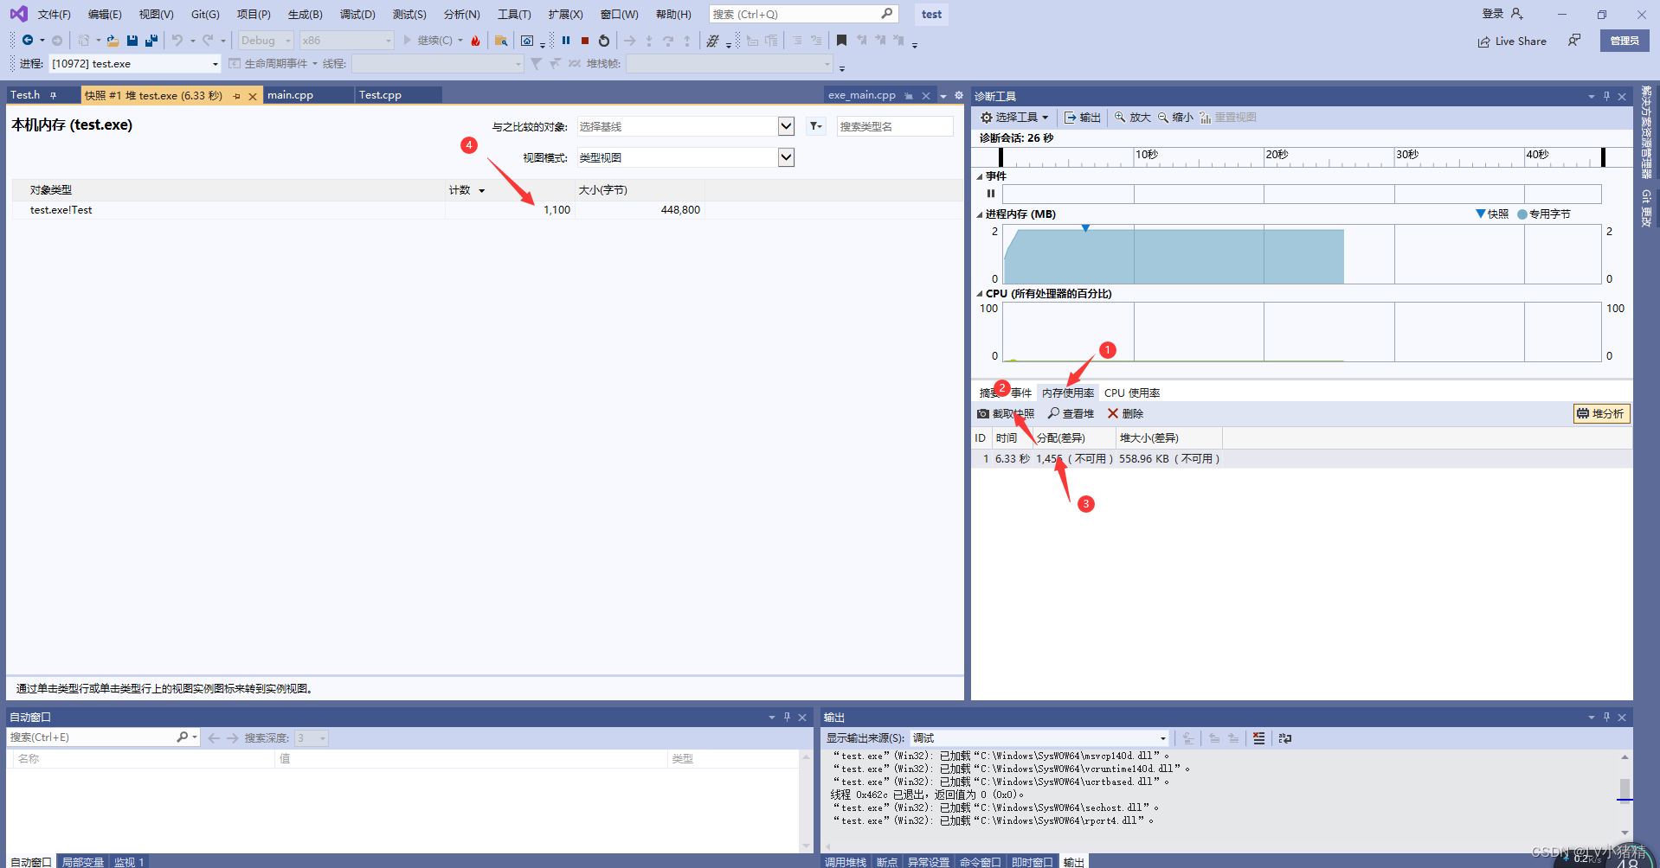
Task: Click the filter funnel icon next to baseline
Action: (x=815, y=126)
